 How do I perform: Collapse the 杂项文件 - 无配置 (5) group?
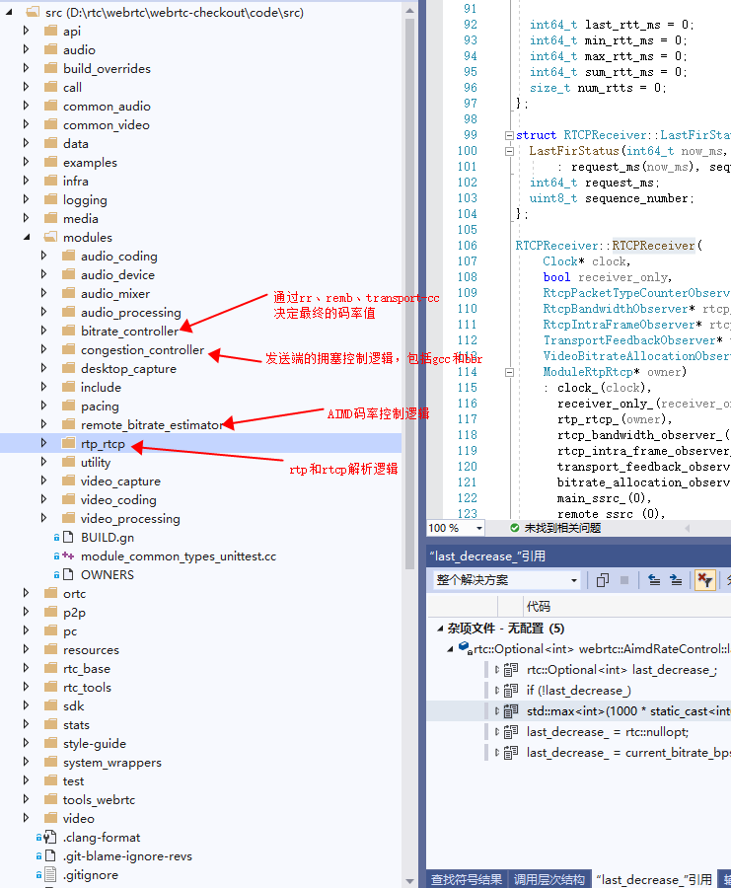(x=440, y=629)
